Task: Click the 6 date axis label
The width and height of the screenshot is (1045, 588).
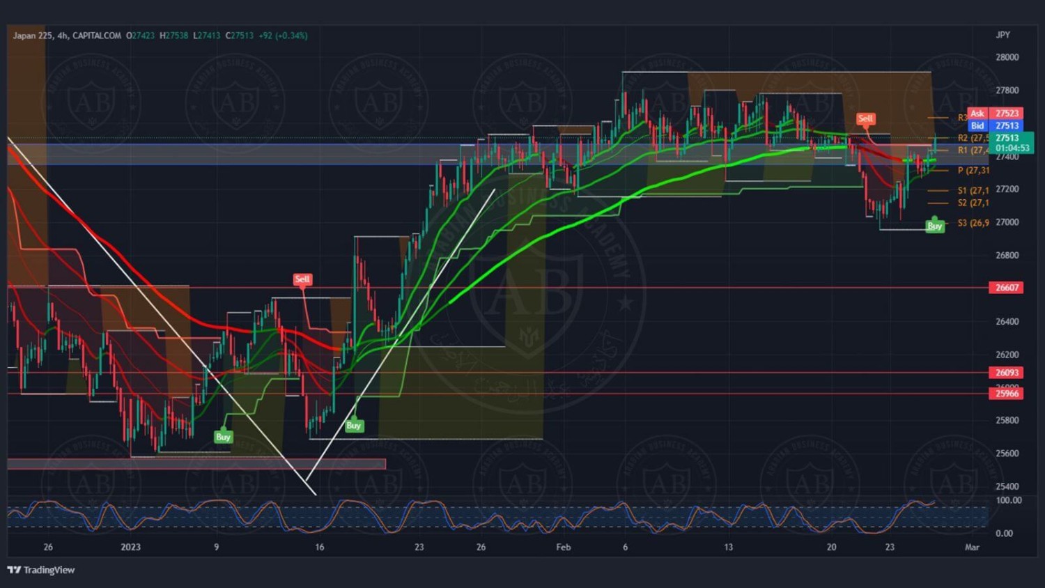Action: 625,547
